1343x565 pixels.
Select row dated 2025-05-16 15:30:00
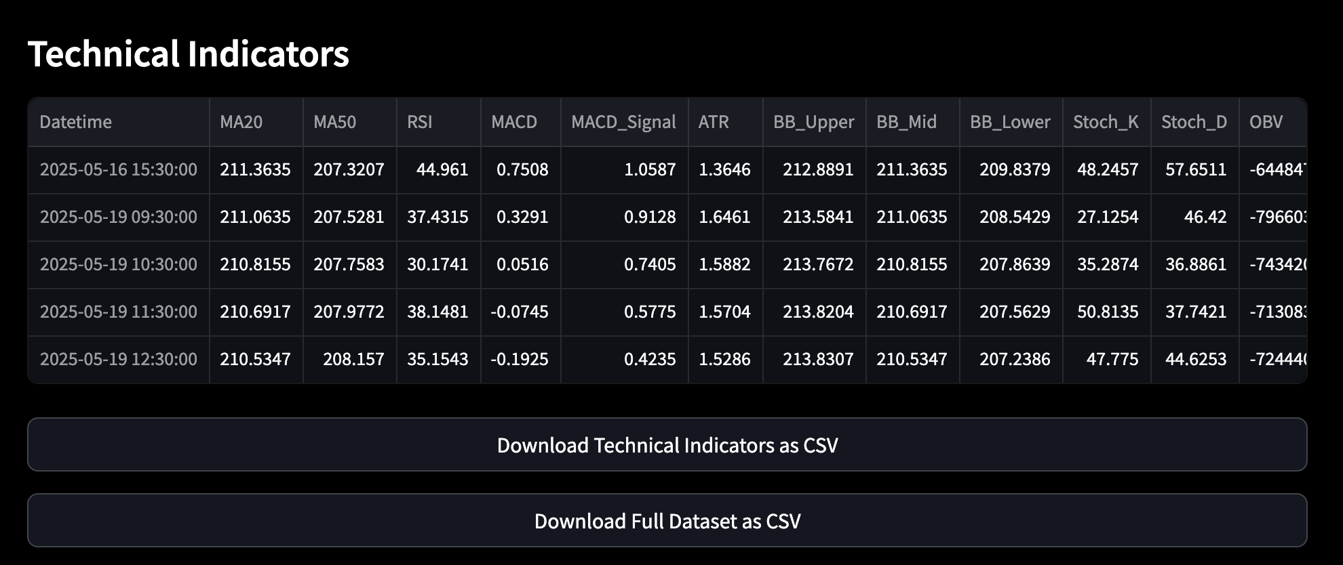pos(667,169)
